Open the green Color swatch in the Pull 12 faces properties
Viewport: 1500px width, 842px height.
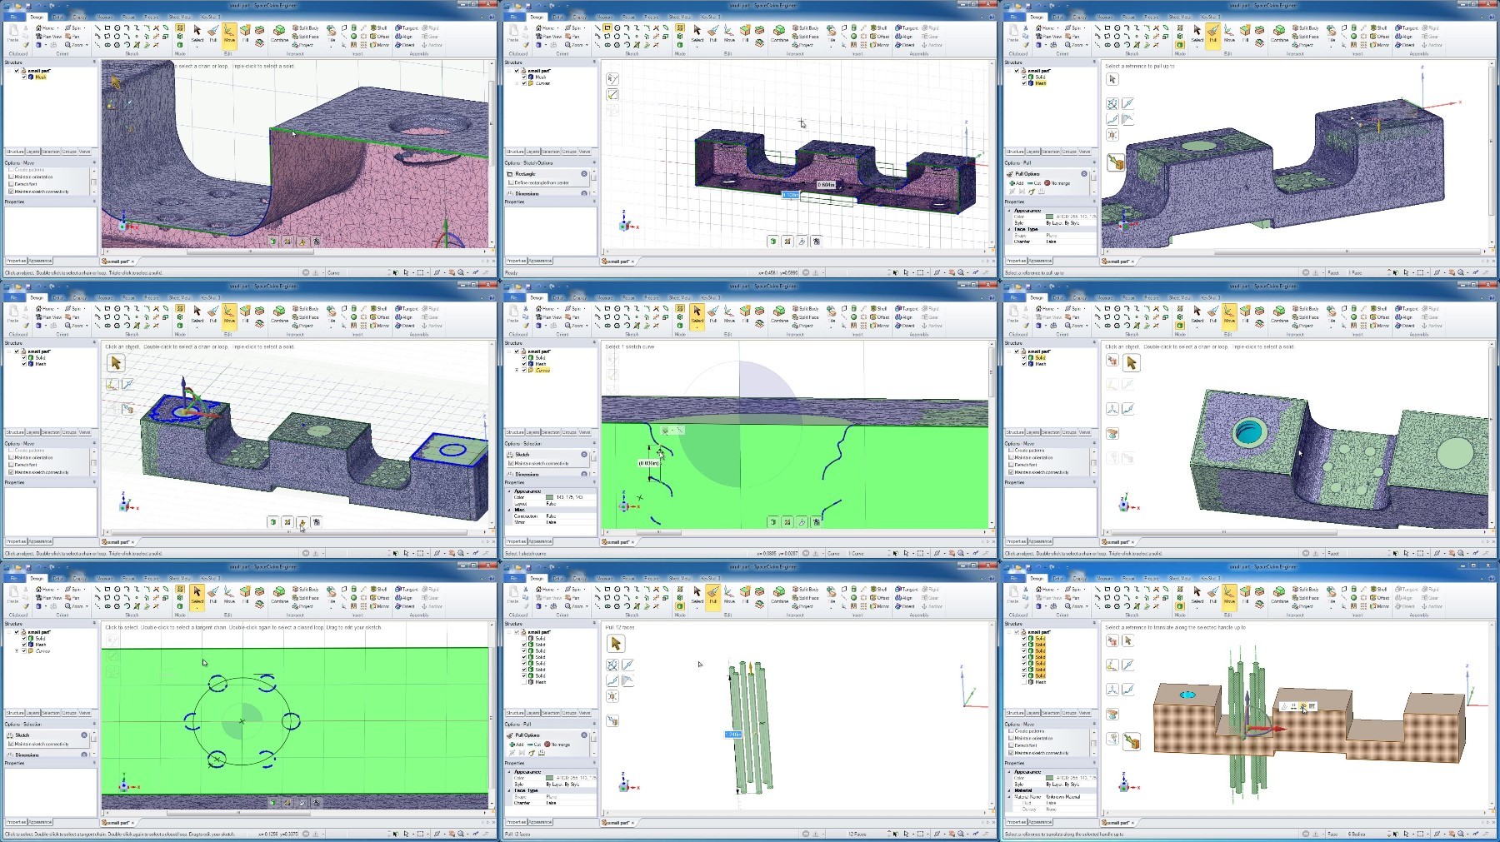(549, 778)
